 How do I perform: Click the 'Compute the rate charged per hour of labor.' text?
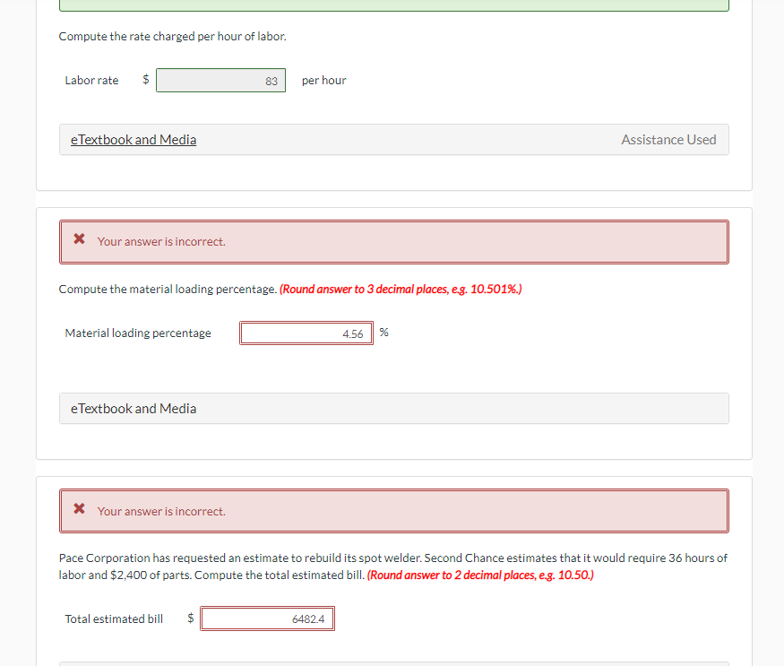[x=173, y=37]
